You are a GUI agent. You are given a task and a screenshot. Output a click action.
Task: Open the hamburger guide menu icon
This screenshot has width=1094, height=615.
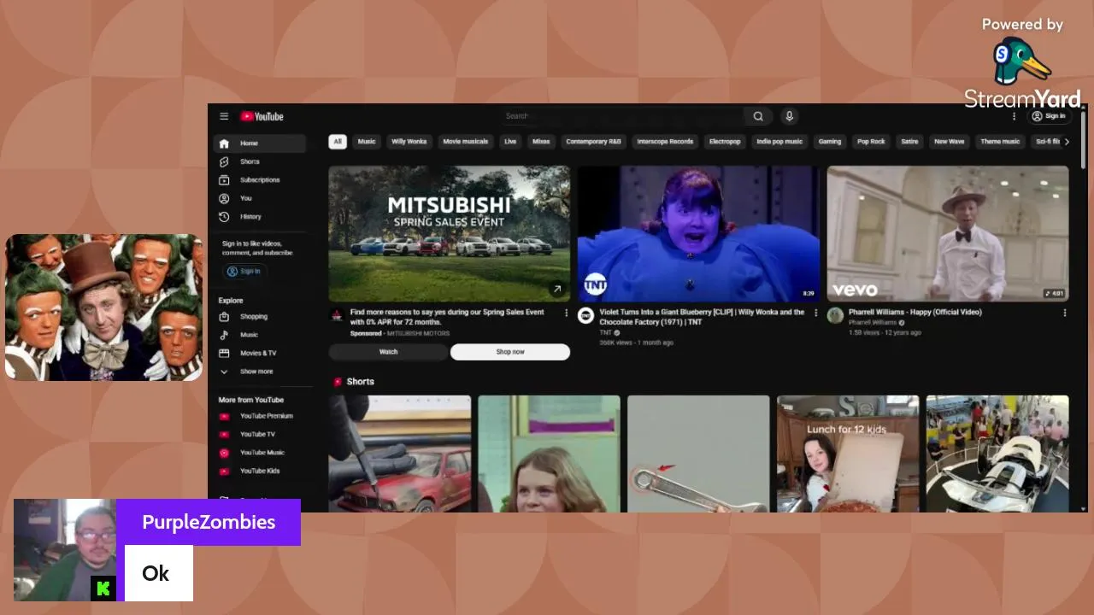(224, 116)
